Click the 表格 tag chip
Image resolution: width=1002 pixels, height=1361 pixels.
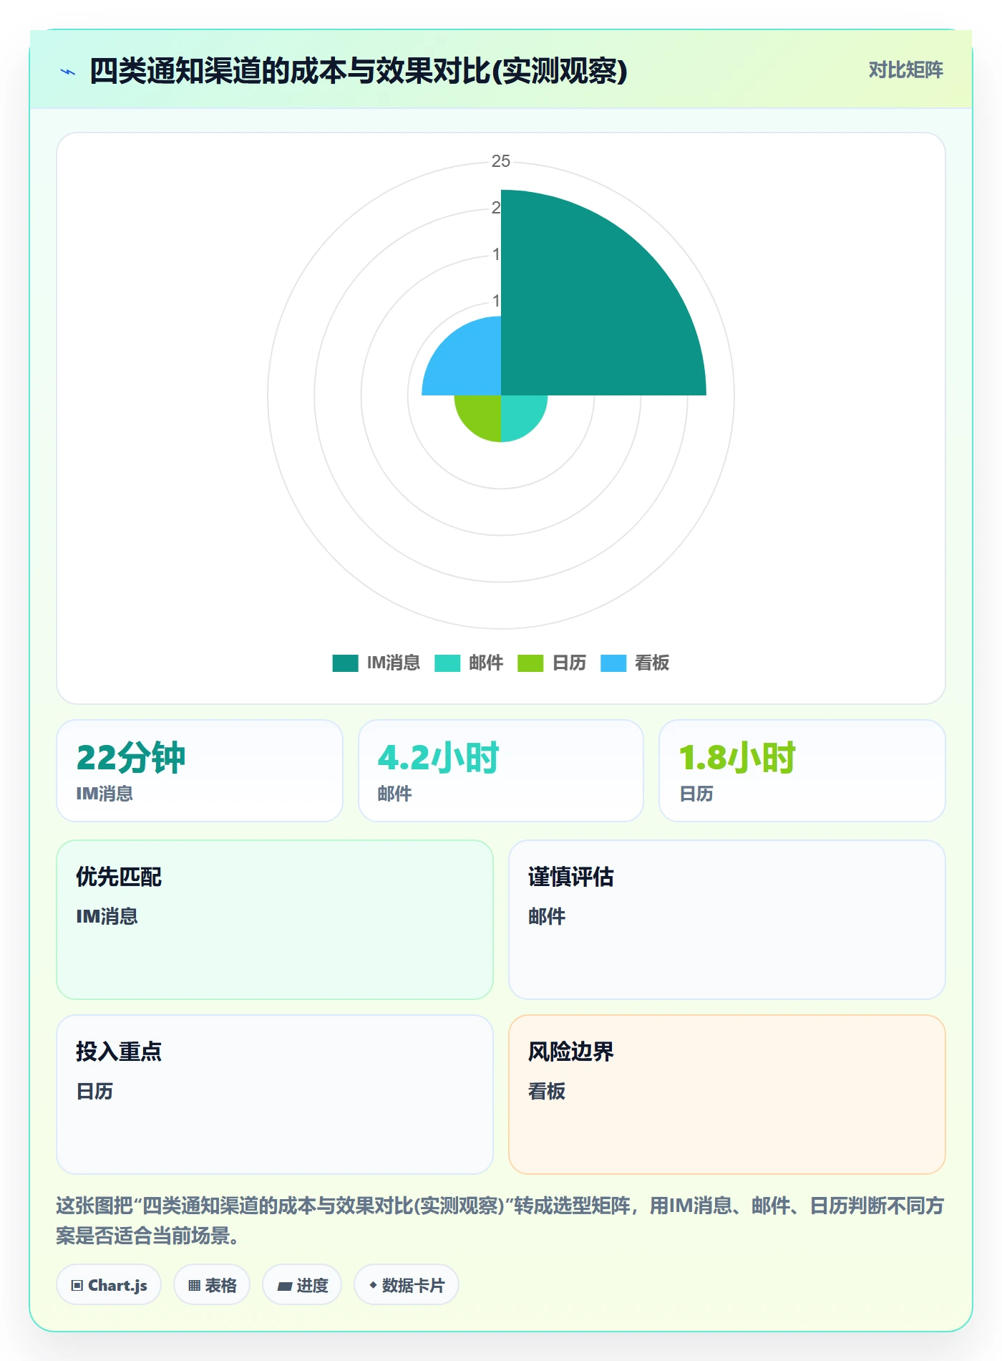(212, 1285)
